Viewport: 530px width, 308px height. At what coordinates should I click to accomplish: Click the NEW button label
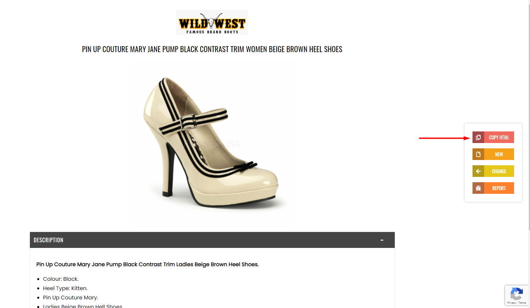click(499, 154)
